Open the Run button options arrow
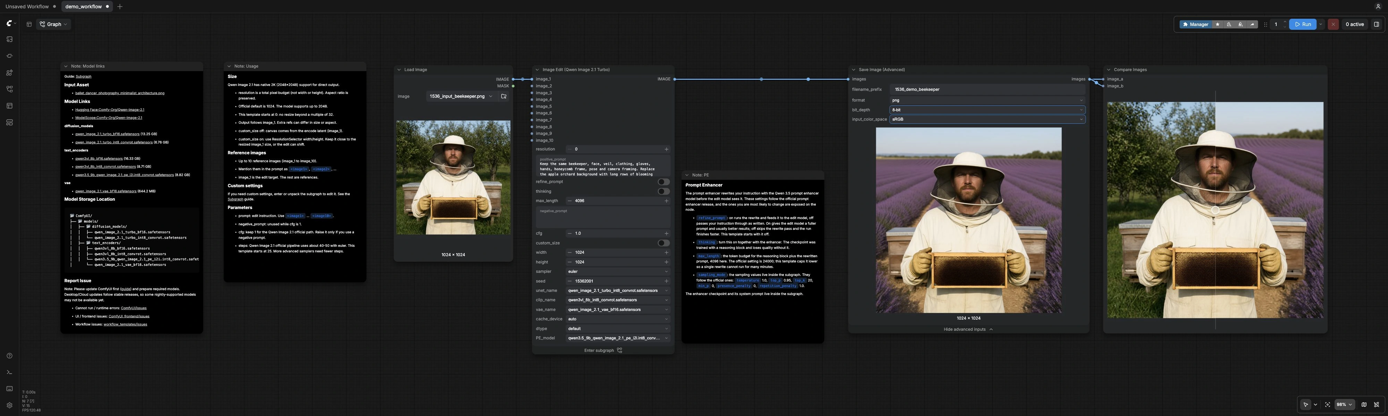 [1321, 24]
